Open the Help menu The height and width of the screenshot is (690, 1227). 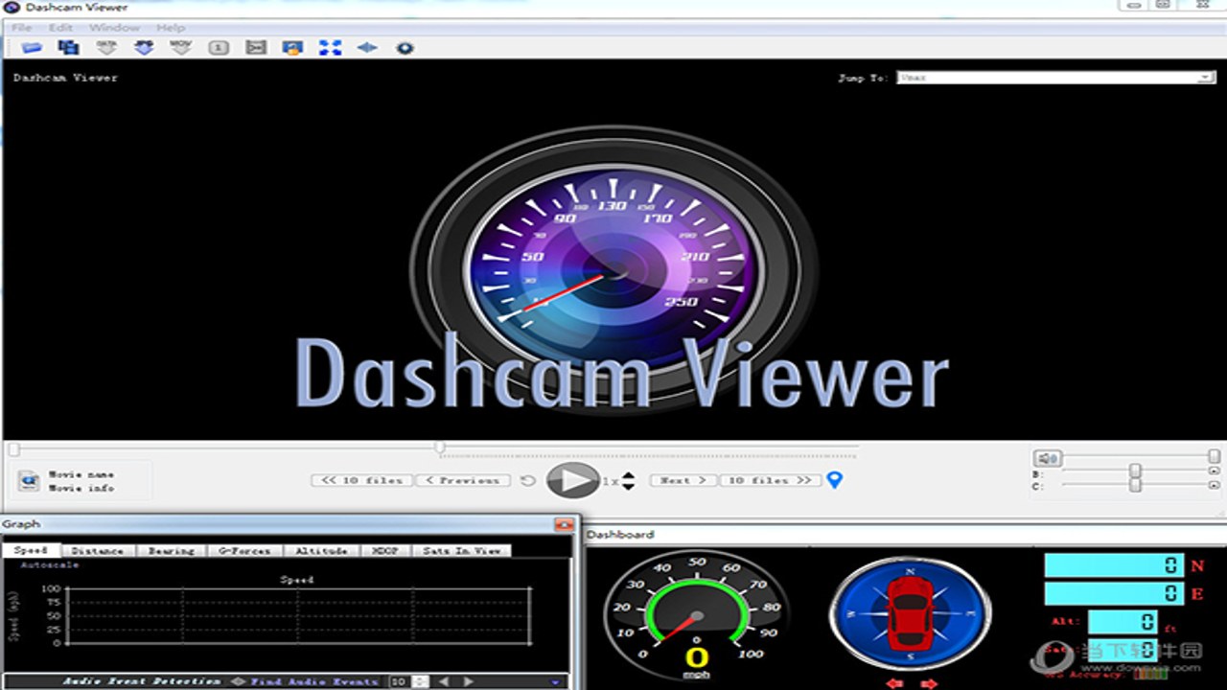click(171, 28)
